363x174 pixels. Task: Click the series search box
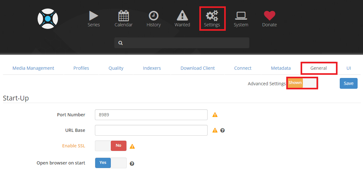185,43
